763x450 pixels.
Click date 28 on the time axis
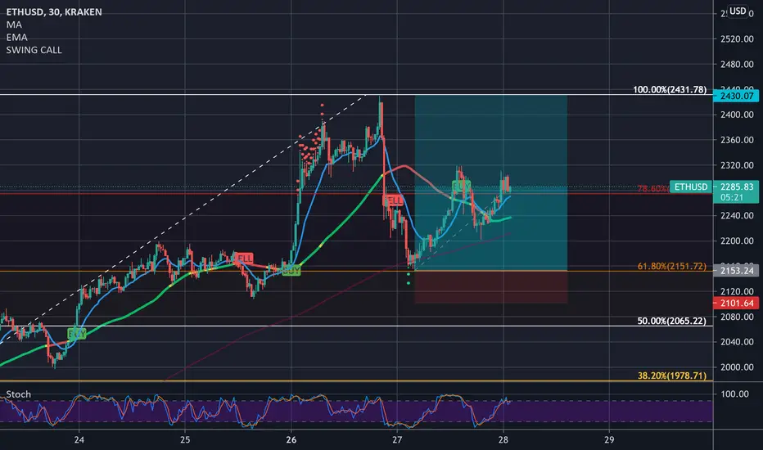tap(503, 440)
